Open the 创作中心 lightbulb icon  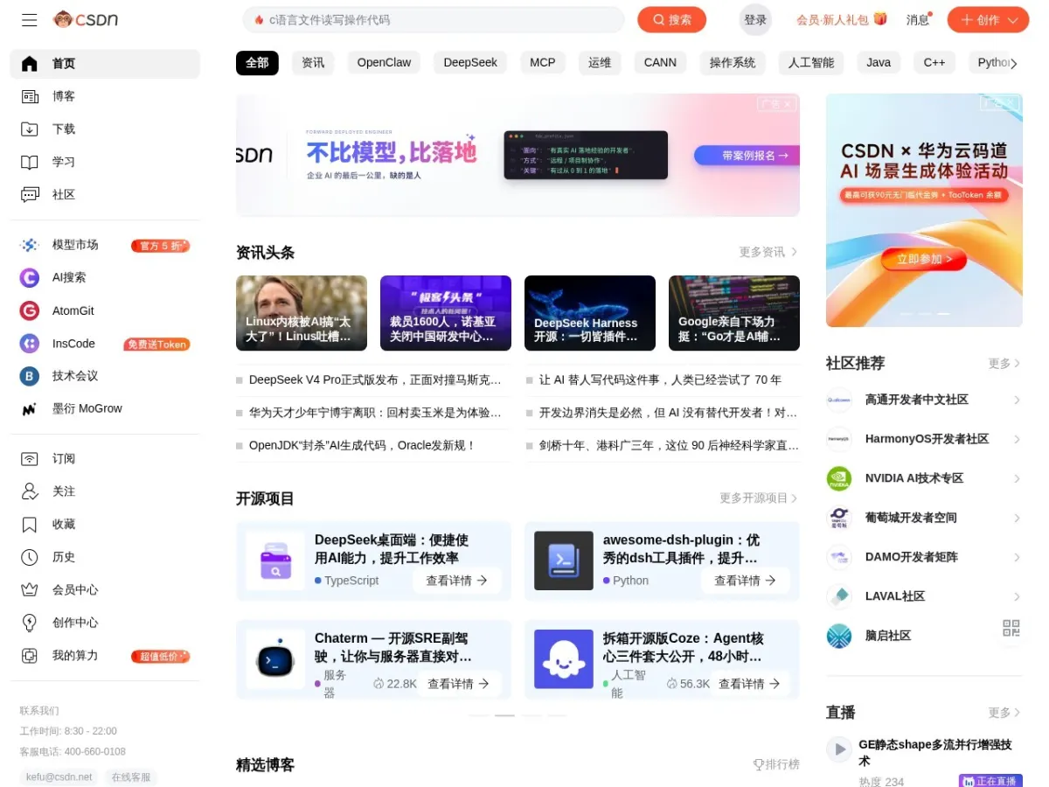pyautogui.click(x=30, y=623)
